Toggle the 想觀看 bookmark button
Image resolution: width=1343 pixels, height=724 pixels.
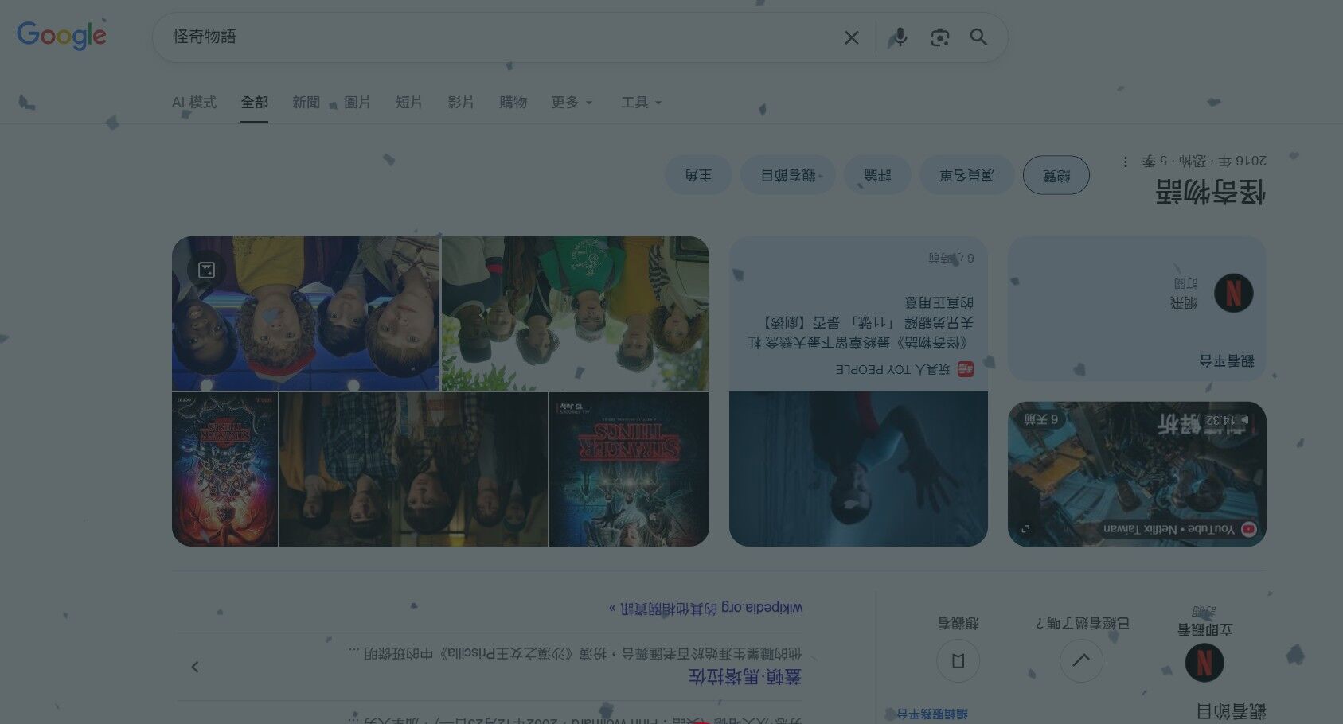958,660
